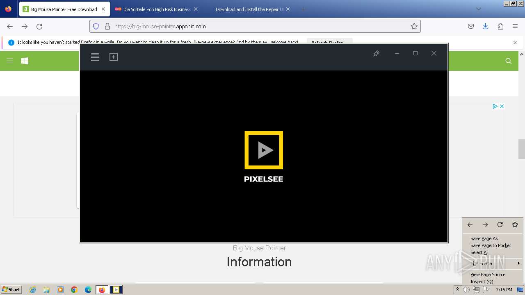525x295 pixels.
Task: Close the Big Mouse Pointer tab
Action: (103, 9)
